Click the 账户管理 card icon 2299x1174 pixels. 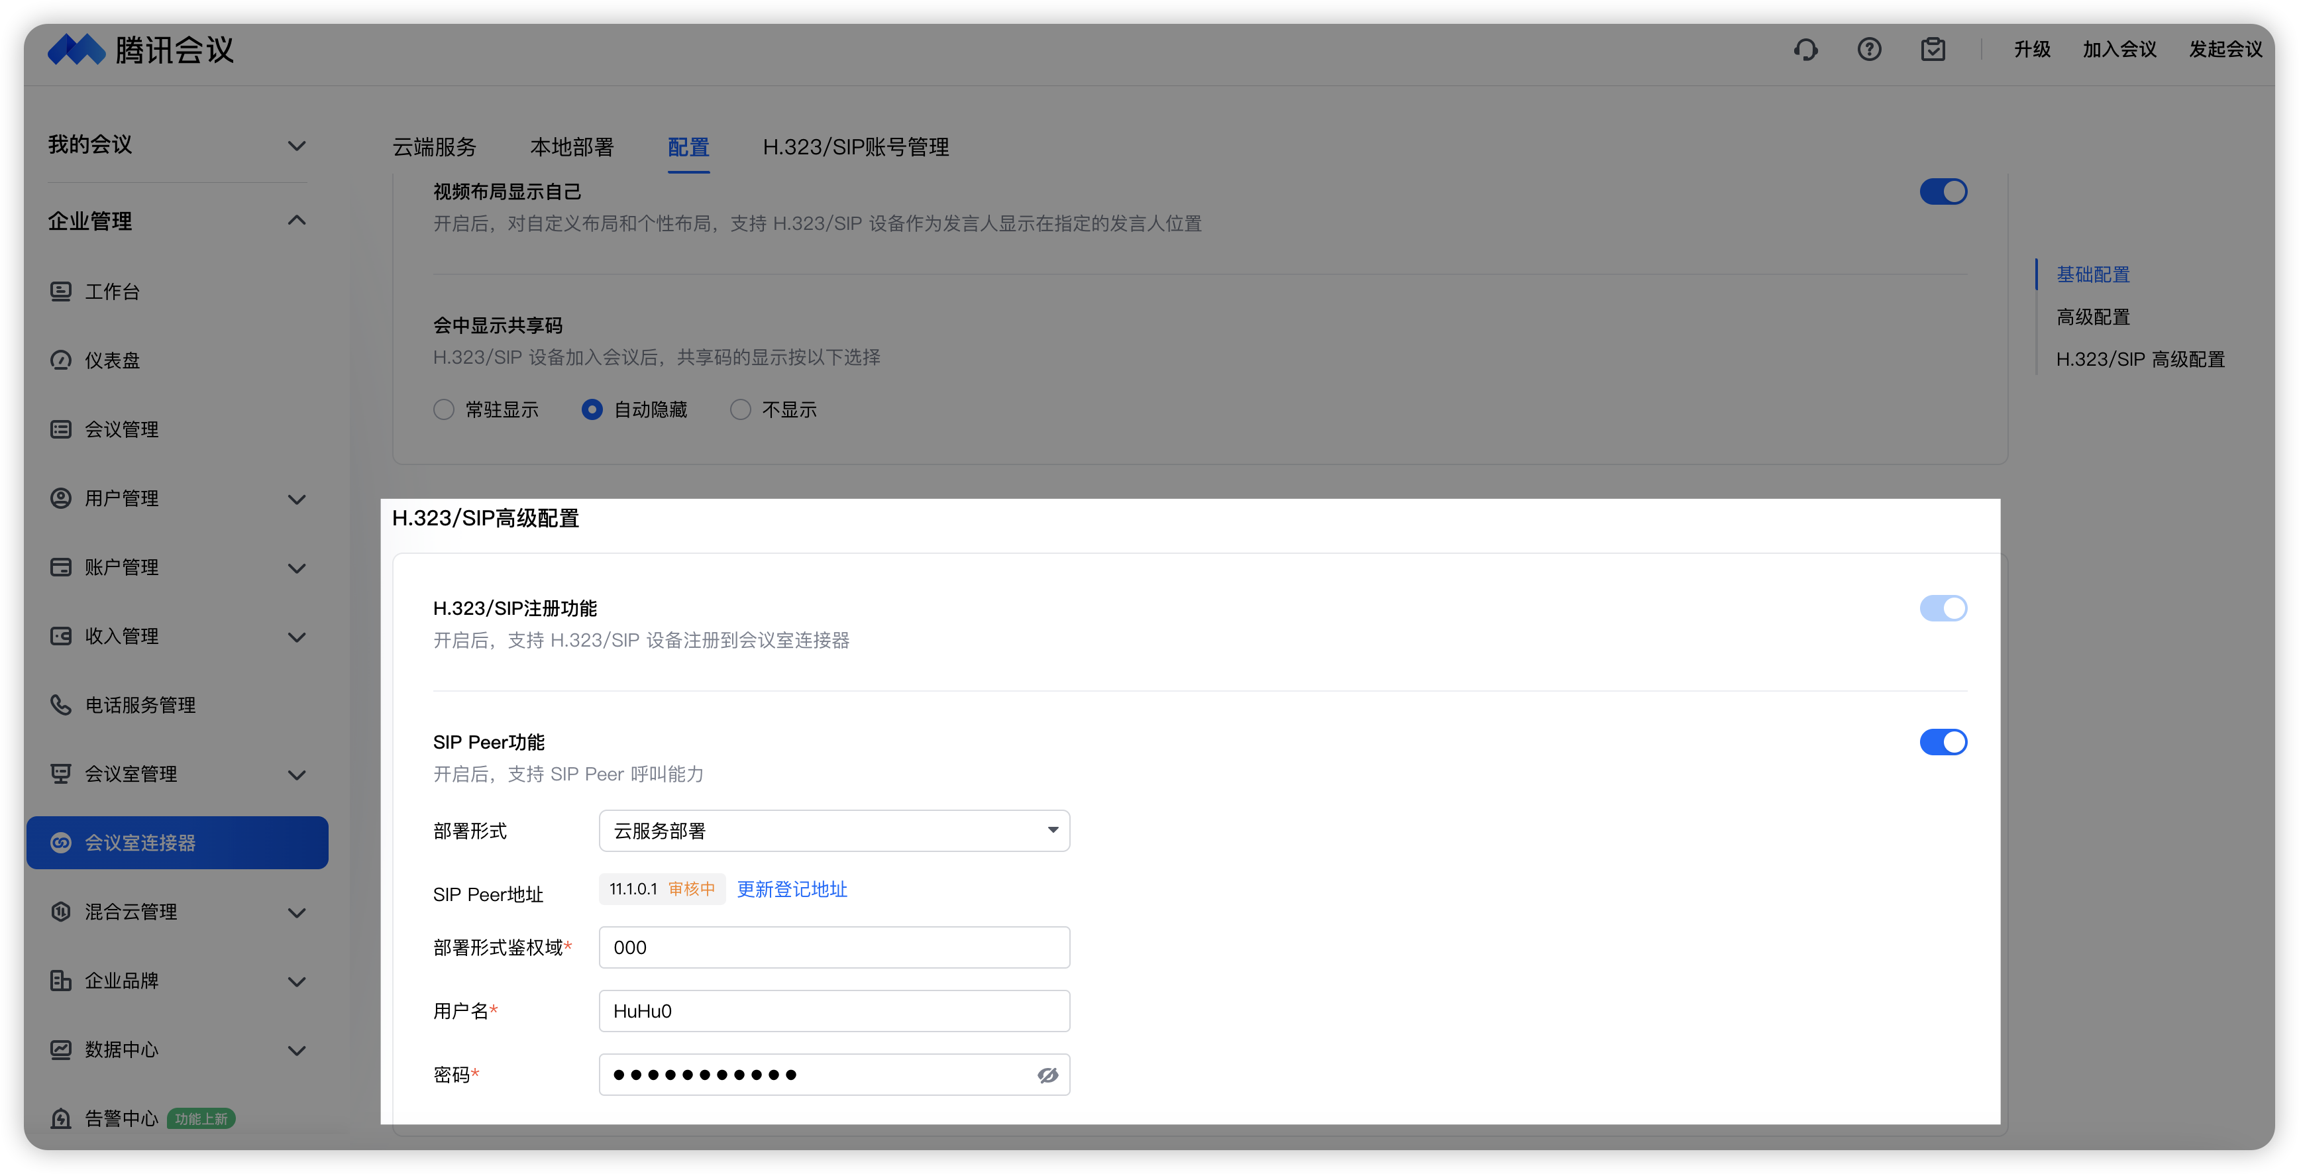coord(61,567)
